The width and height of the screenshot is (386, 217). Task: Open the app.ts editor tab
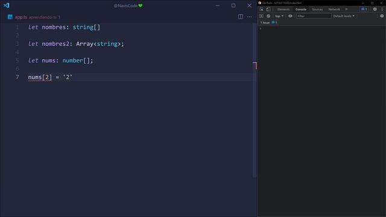(x=34, y=17)
